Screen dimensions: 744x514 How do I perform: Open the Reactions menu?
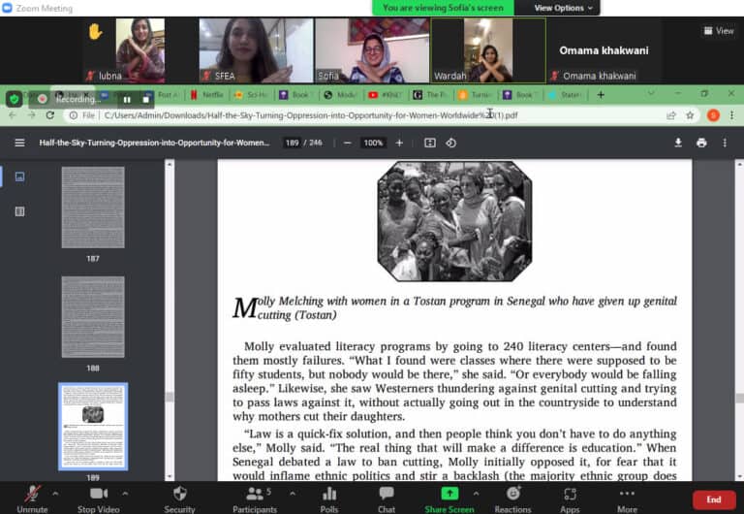coord(512,495)
